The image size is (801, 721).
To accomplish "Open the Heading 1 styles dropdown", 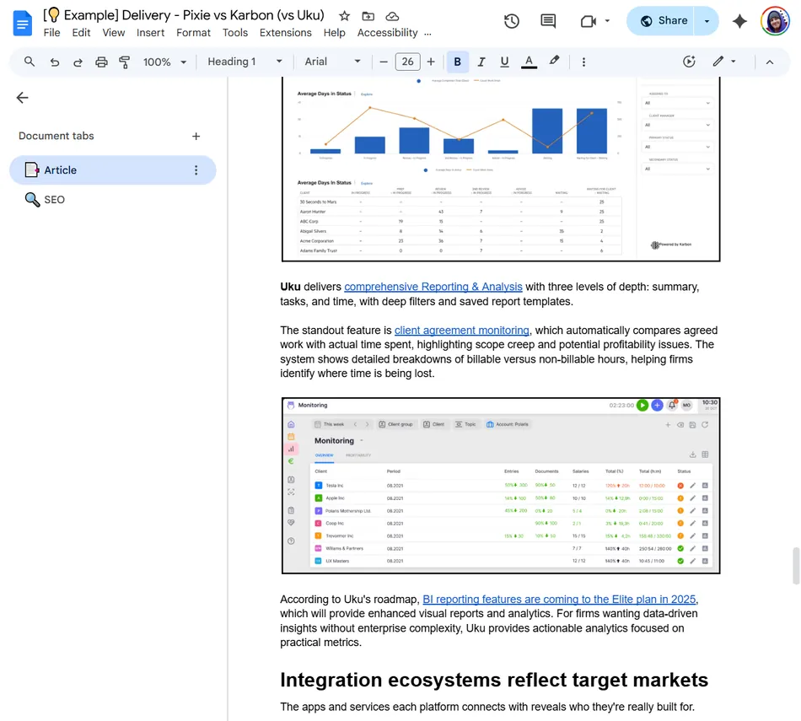I will pyautogui.click(x=245, y=62).
